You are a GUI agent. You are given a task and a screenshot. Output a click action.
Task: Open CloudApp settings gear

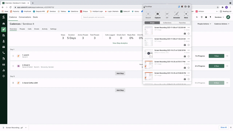pos(189,6)
